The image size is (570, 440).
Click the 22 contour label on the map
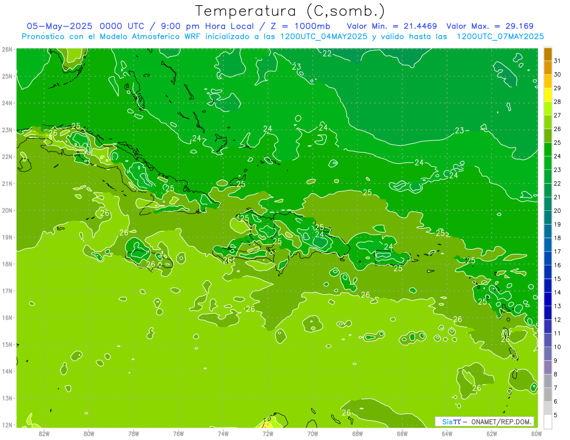327,54
